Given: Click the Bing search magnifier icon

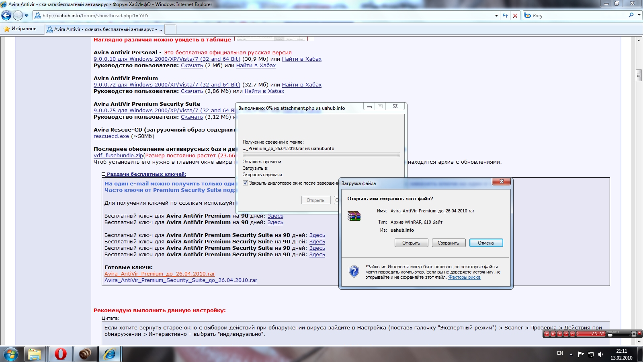Looking at the screenshot, I should click(631, 15).
